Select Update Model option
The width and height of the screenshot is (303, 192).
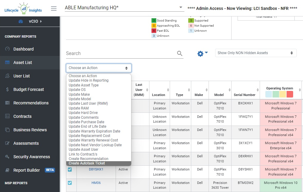coord(99,99)
